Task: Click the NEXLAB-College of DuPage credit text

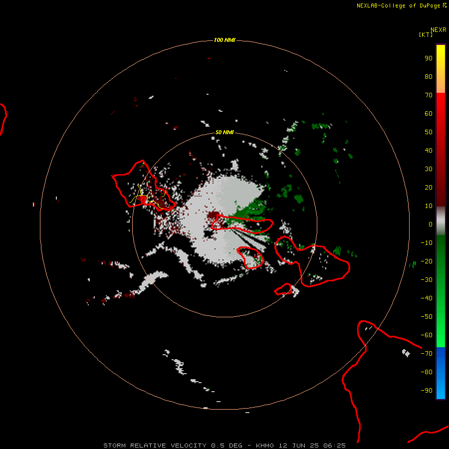Action: 401,5
